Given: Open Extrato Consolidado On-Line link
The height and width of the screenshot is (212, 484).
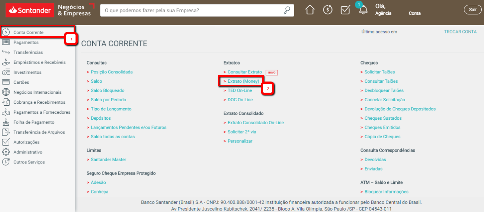Looking at the screenshot, I should click(256, 123).
